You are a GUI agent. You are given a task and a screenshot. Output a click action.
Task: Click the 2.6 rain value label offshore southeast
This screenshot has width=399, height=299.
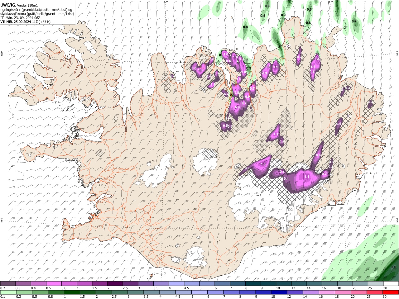pos(393,267)
